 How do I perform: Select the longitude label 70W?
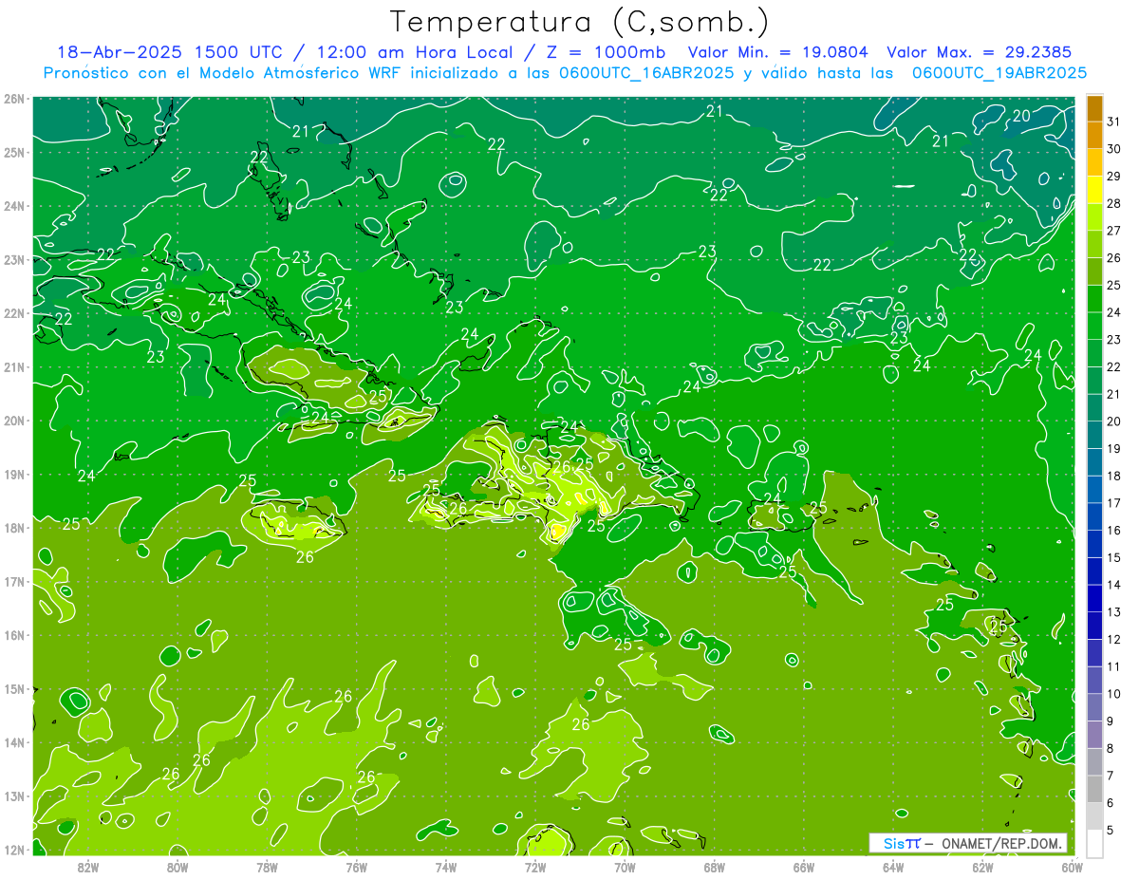(625, 867)
